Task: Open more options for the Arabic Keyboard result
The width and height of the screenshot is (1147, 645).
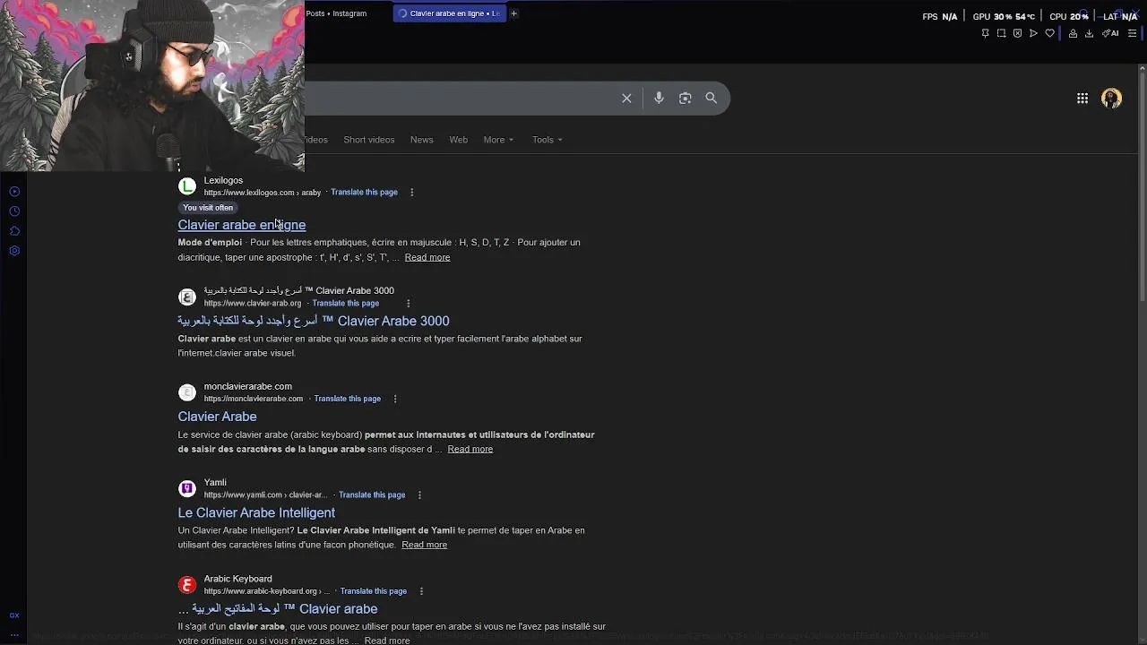Action: [x=421, y=591]
